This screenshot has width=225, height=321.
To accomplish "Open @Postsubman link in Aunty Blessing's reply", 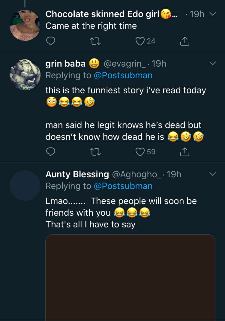I will [123, 186].
